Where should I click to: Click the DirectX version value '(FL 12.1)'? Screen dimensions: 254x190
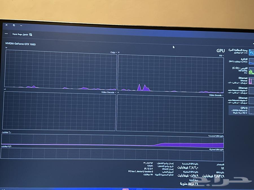click(x=148, y=169)
